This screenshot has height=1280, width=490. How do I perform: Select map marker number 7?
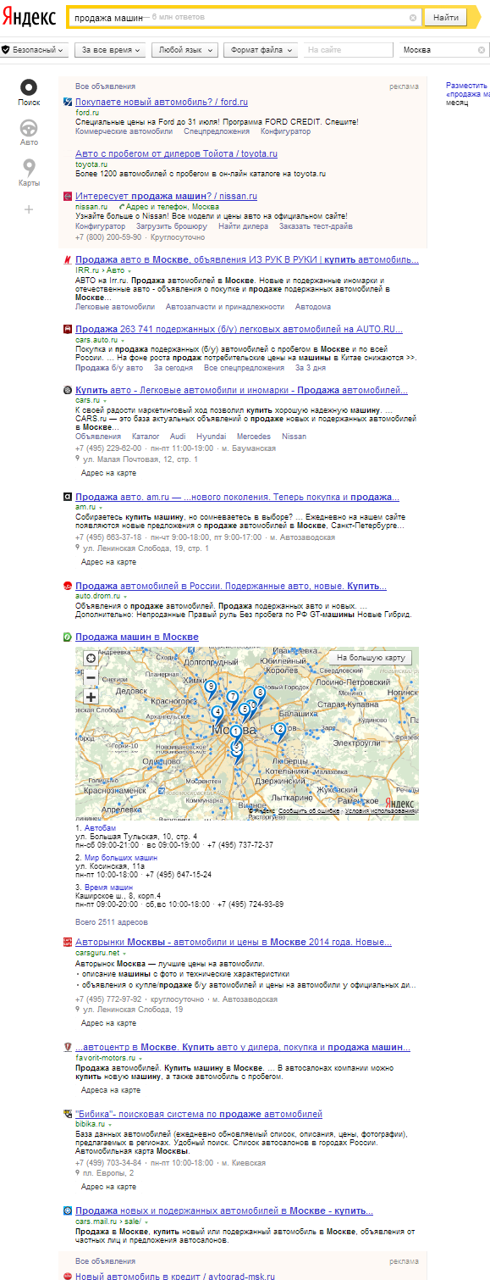233,697
